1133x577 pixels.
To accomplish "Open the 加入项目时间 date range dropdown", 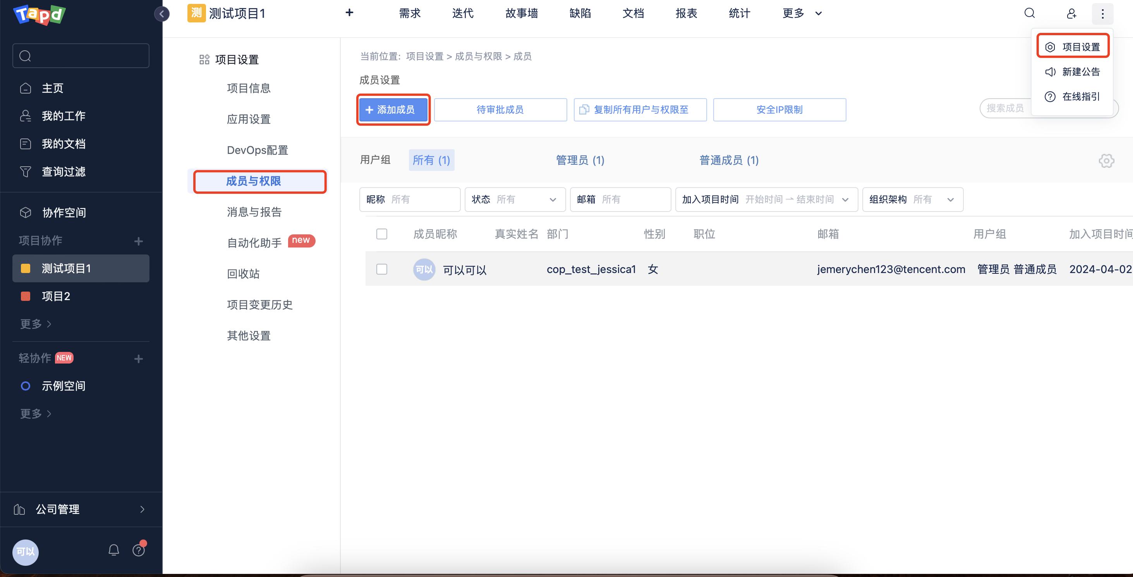I will (767, 200).
